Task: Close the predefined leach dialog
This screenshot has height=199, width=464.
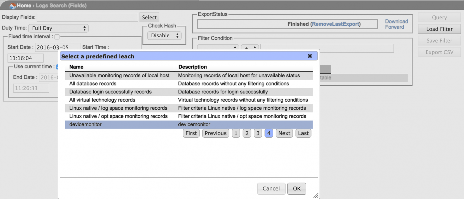Action: pyautogui.click(x=310, y=56)
